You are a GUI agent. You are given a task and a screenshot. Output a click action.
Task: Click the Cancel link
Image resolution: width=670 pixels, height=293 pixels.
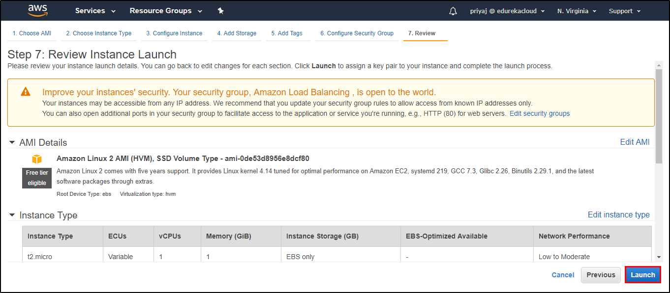coord(563,275)
